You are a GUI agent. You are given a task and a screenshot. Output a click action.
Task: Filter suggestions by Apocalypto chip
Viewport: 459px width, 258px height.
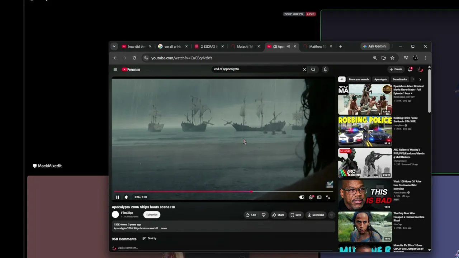pyautogui.click(x=380, y=80)
